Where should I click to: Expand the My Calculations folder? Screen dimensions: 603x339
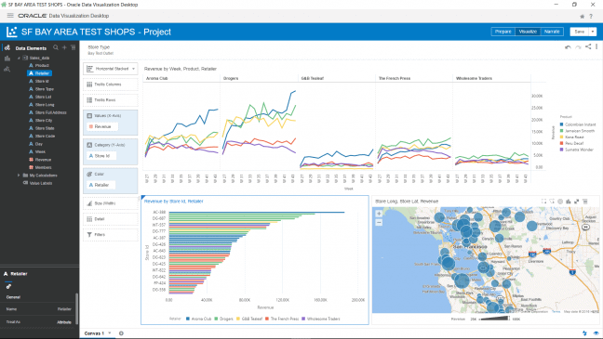pos(19,175)
